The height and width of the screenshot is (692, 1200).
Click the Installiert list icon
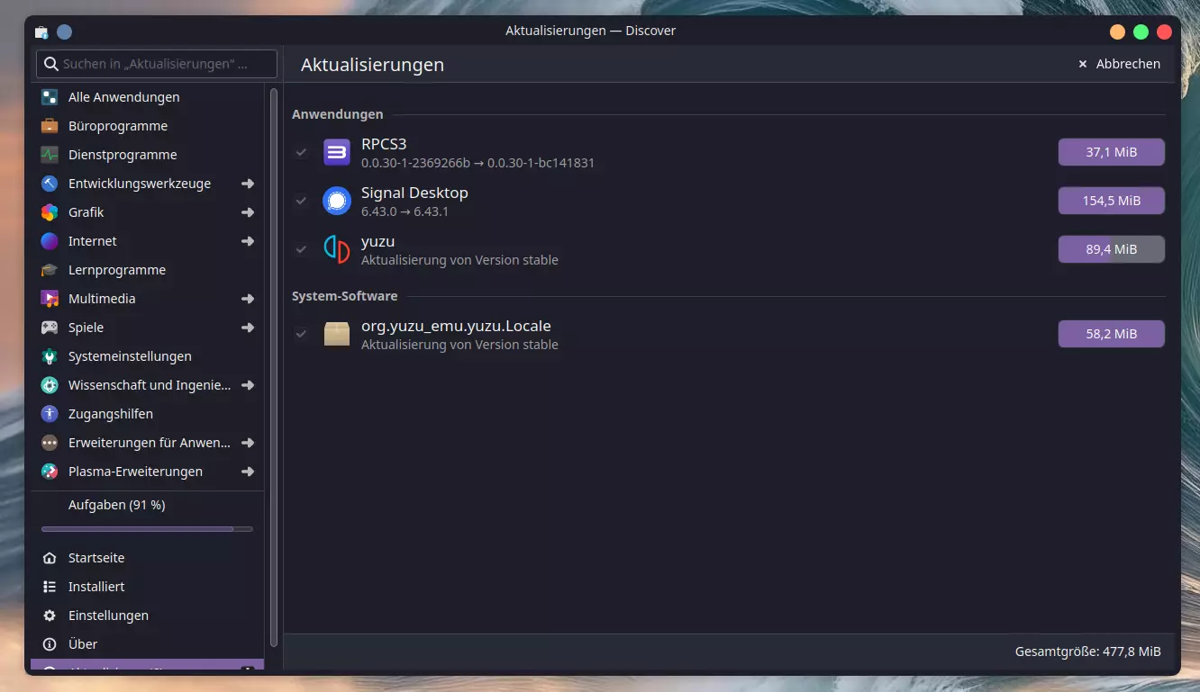point(50,587)
